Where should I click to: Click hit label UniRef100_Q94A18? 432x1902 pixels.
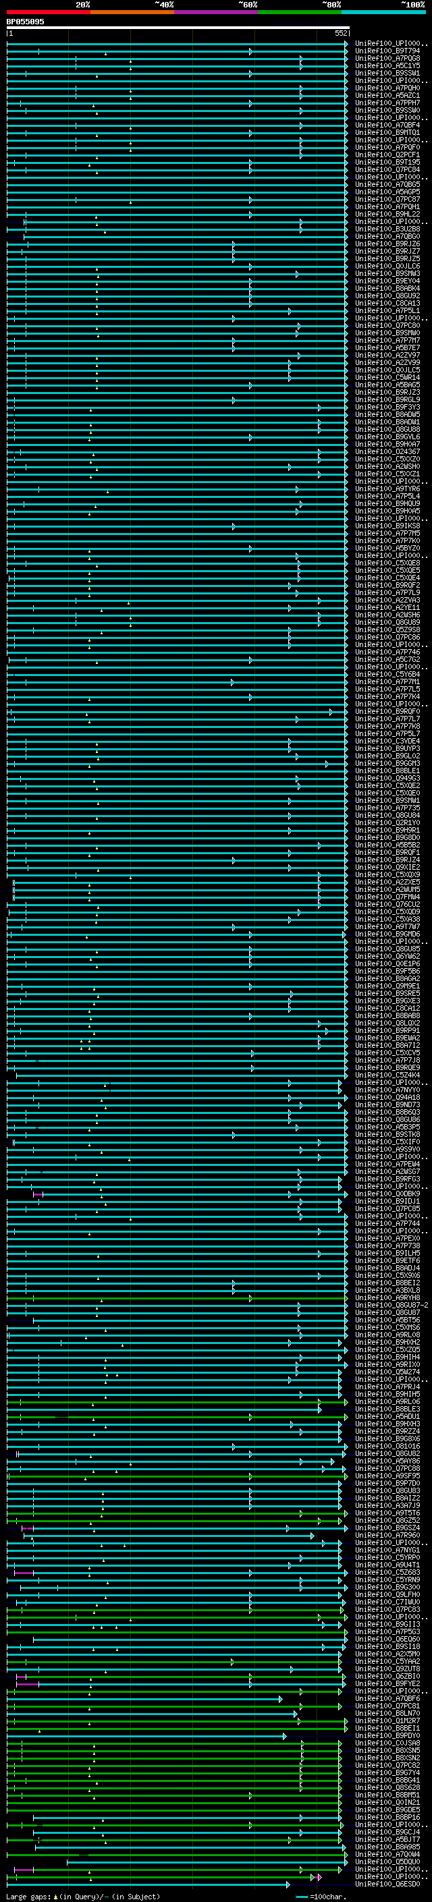(387, 1097)
